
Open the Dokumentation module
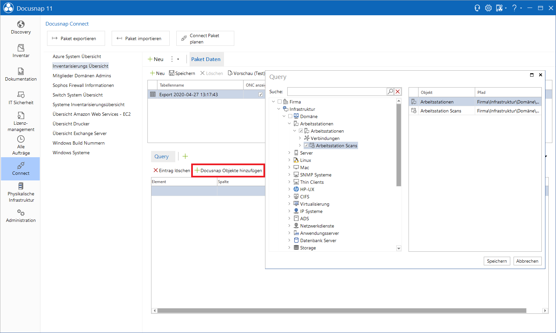click(21, 74)
